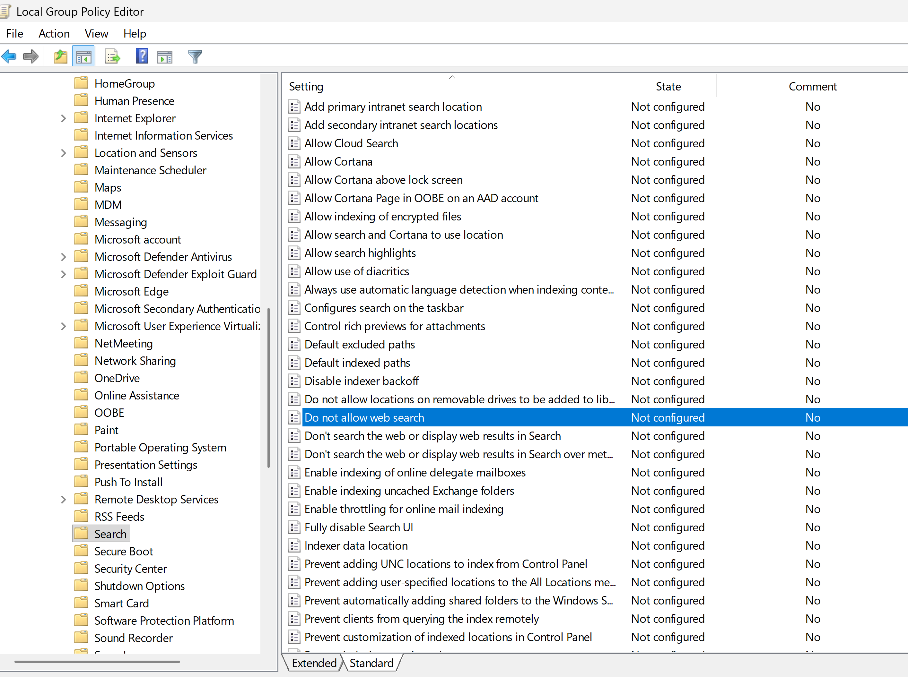Click the Smart Card folder icon
908x677 pixels.
coord(81,603)
